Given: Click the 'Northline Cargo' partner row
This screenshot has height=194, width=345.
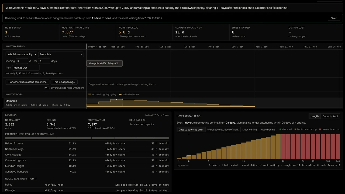Looking at the screenshot, I should pyautogui.click(x=87, y=149).
